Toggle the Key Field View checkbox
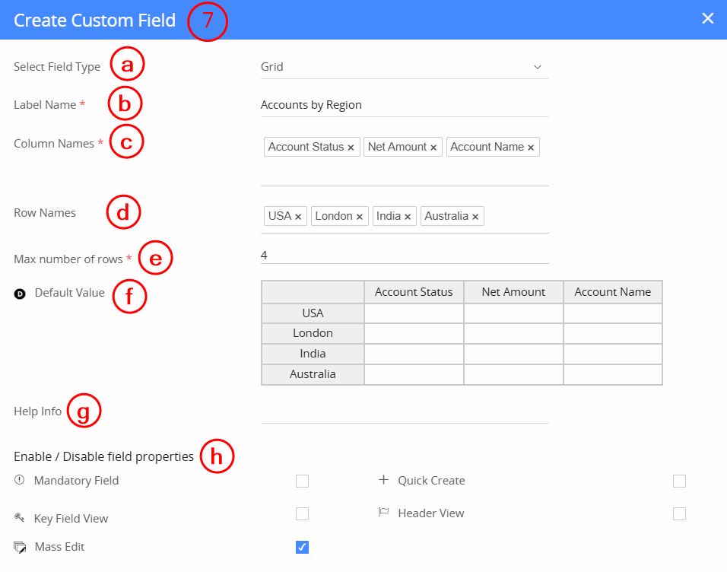The height and width of the screenshot is (572, 727). [x=302, y=513]
